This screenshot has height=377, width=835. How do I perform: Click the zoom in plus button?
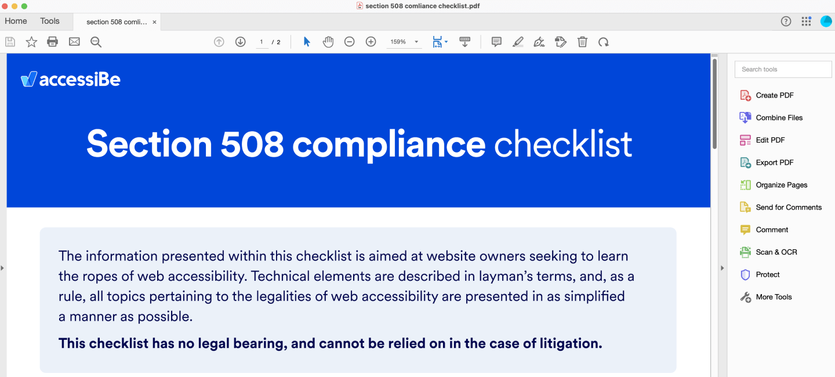(x=371, y=42)
